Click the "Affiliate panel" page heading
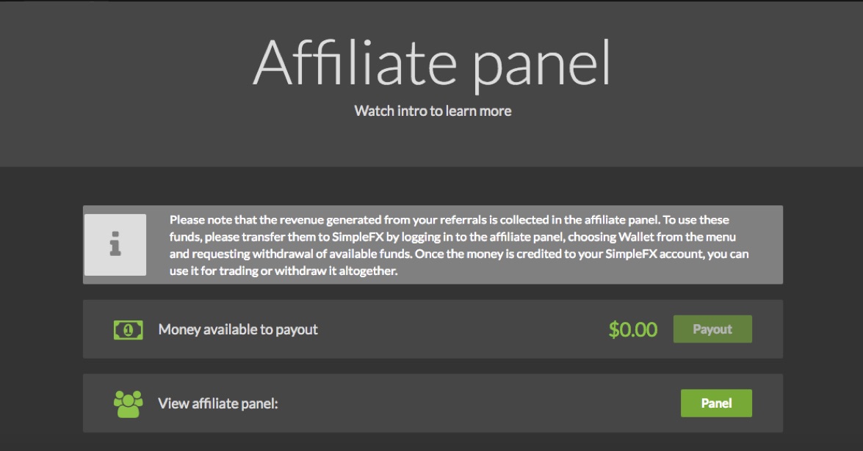 tap(432, 62)
